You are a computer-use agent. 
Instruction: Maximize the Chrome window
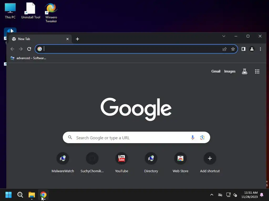tap(248, 36)
